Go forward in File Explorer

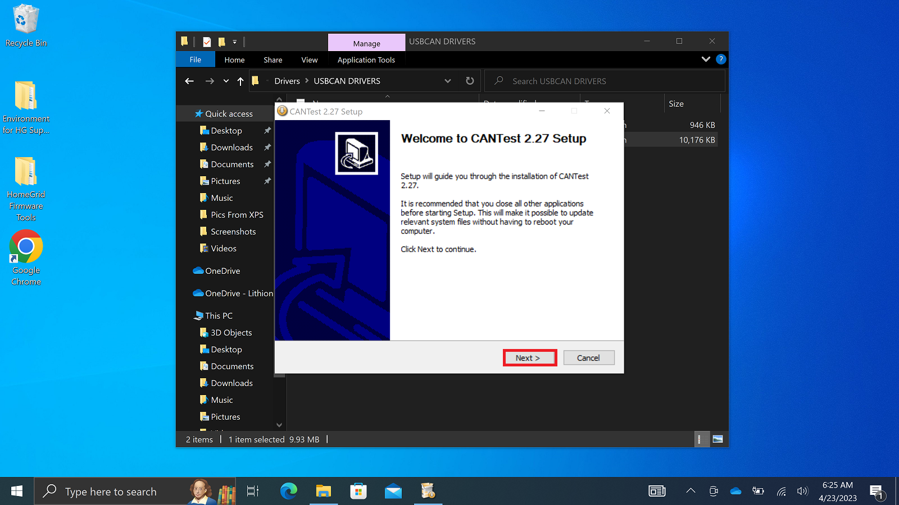tap(210, 81)
